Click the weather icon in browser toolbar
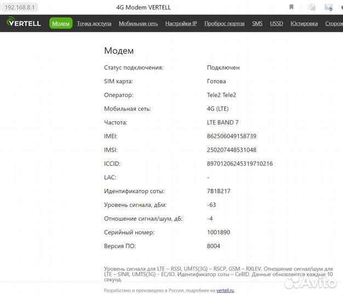343x296 pixels. (x=312, y=7)
